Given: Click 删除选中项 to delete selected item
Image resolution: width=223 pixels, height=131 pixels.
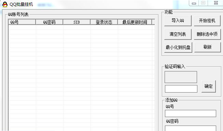Looking at the screenshot, I should [x=207, y=34].
